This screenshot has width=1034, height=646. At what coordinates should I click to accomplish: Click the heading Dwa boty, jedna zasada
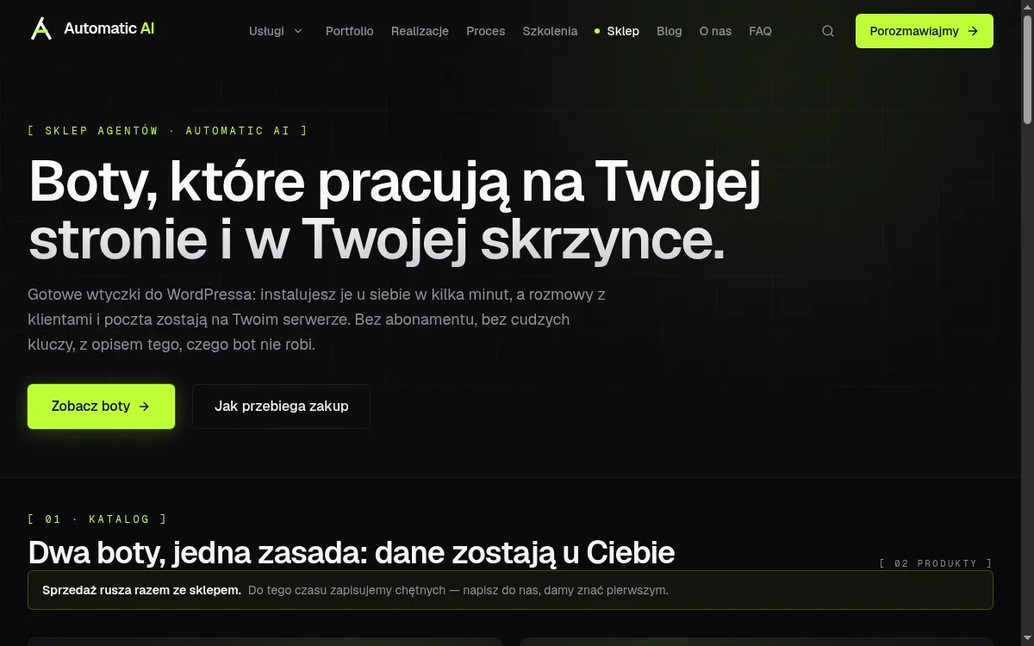point(351,552)
